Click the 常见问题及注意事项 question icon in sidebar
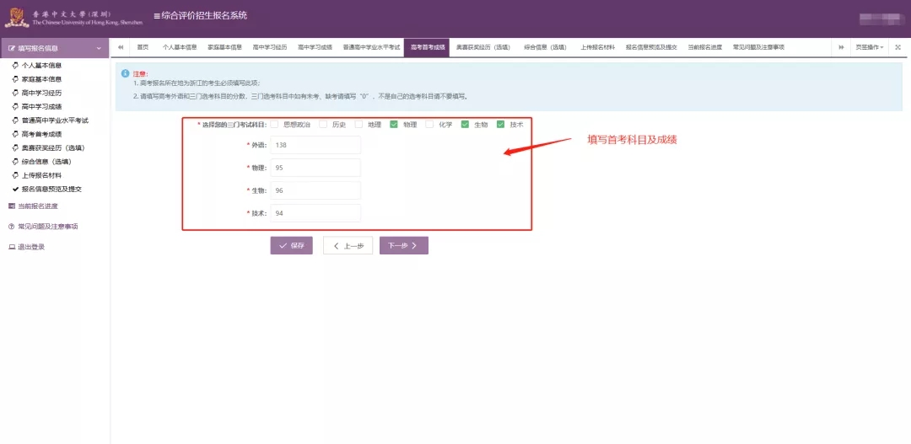This screenshot has height=444, width=911. 12,227
